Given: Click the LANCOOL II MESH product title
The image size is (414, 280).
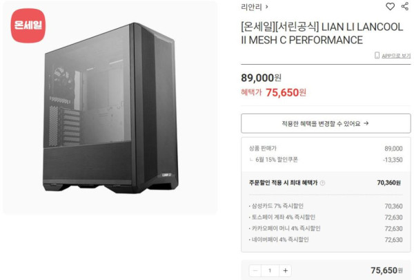Looking at the screenshot, I should click(322, 34).
